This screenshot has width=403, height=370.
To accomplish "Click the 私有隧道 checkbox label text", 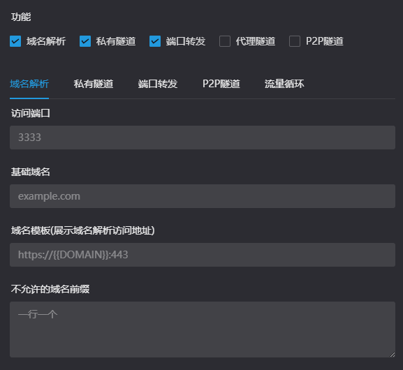I will click(116, 41).
